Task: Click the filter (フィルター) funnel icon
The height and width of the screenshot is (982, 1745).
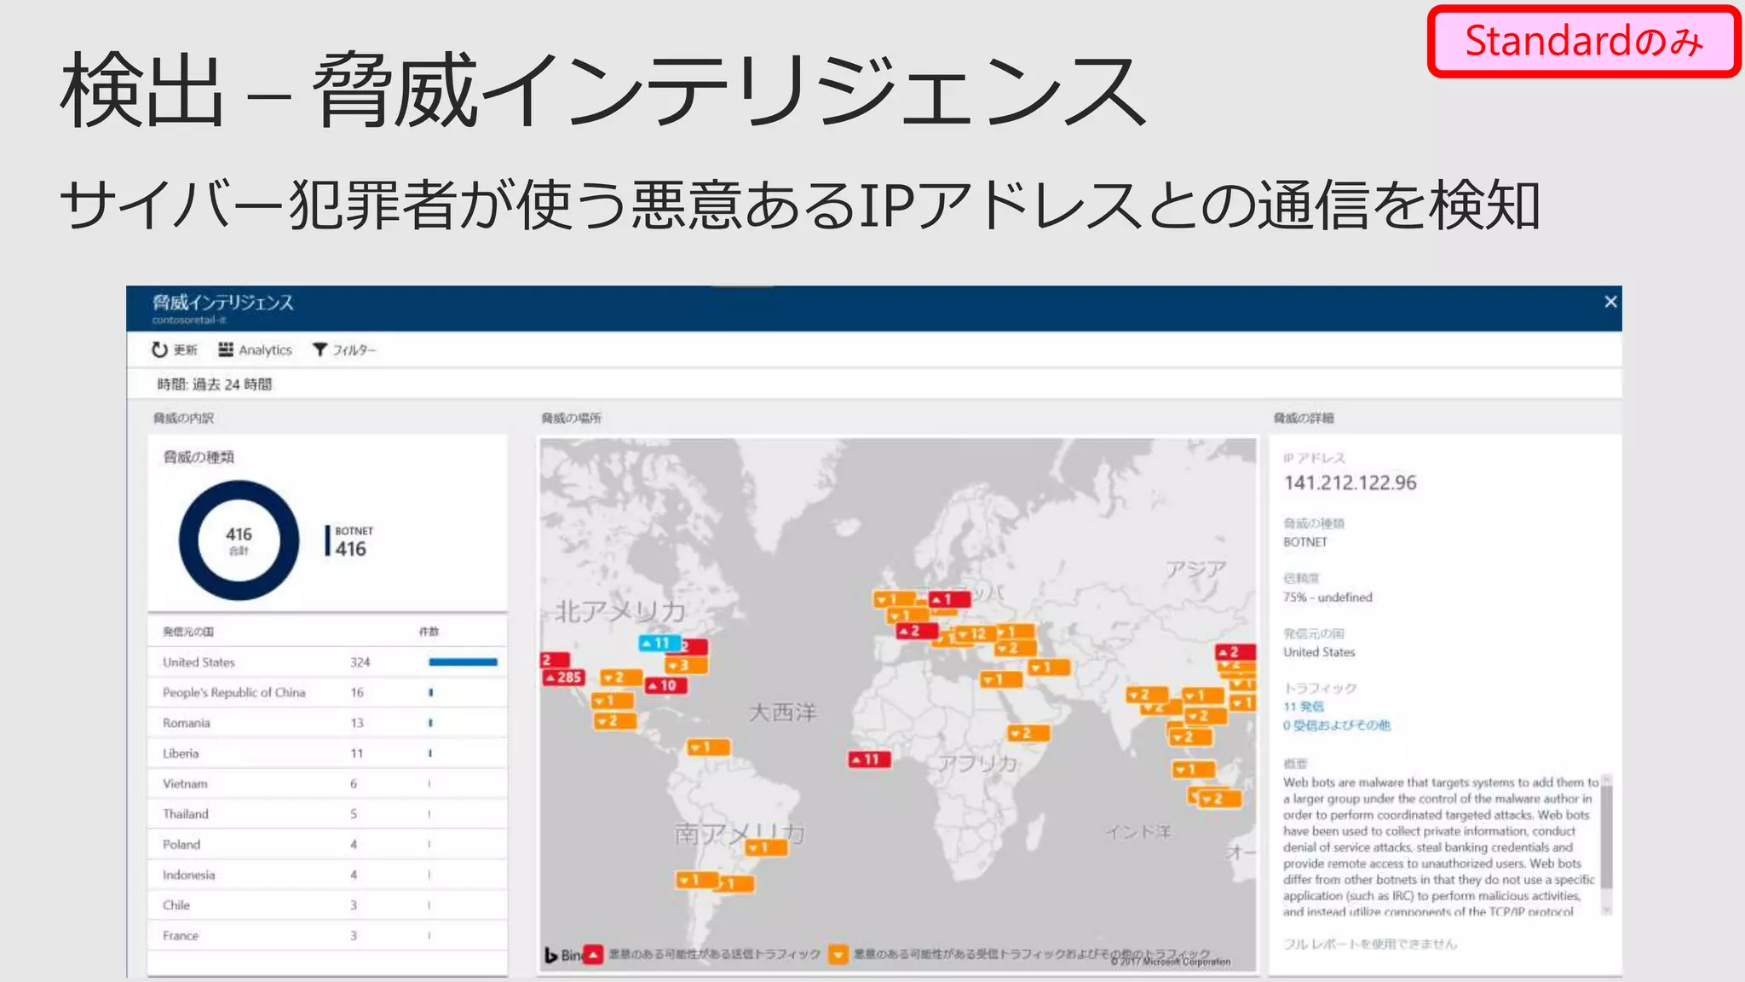Action: [x=320, y=349]
